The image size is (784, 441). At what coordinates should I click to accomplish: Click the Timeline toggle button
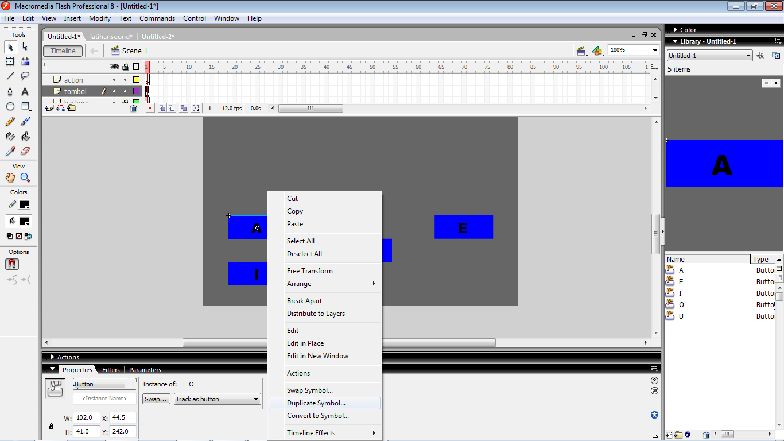[x=63, y=51]
